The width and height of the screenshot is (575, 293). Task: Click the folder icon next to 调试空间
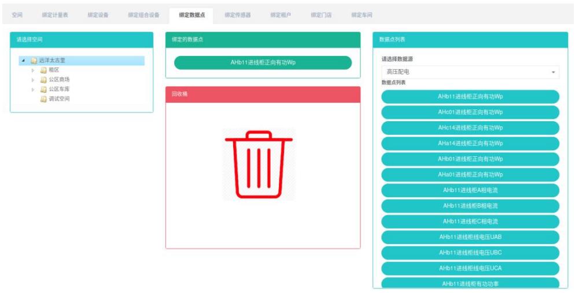coord(43,99)
